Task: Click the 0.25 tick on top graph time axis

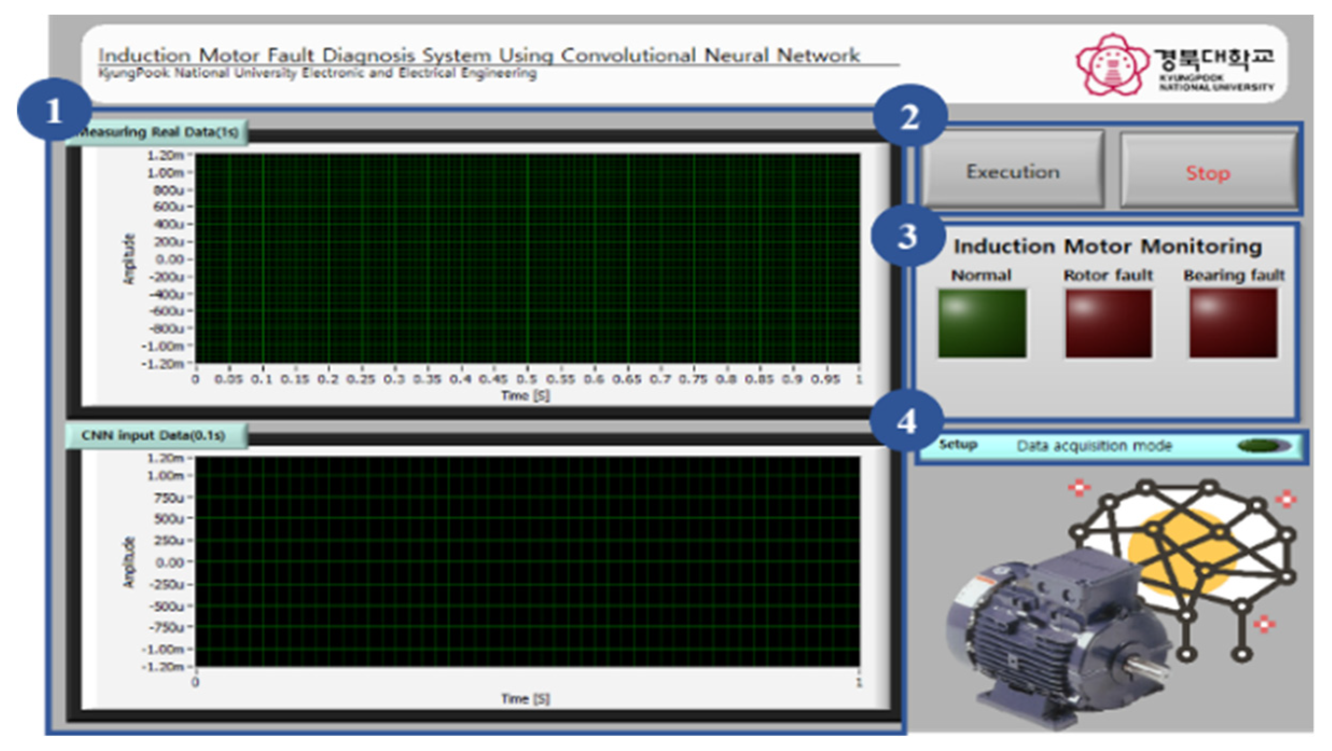Action: 360,379
